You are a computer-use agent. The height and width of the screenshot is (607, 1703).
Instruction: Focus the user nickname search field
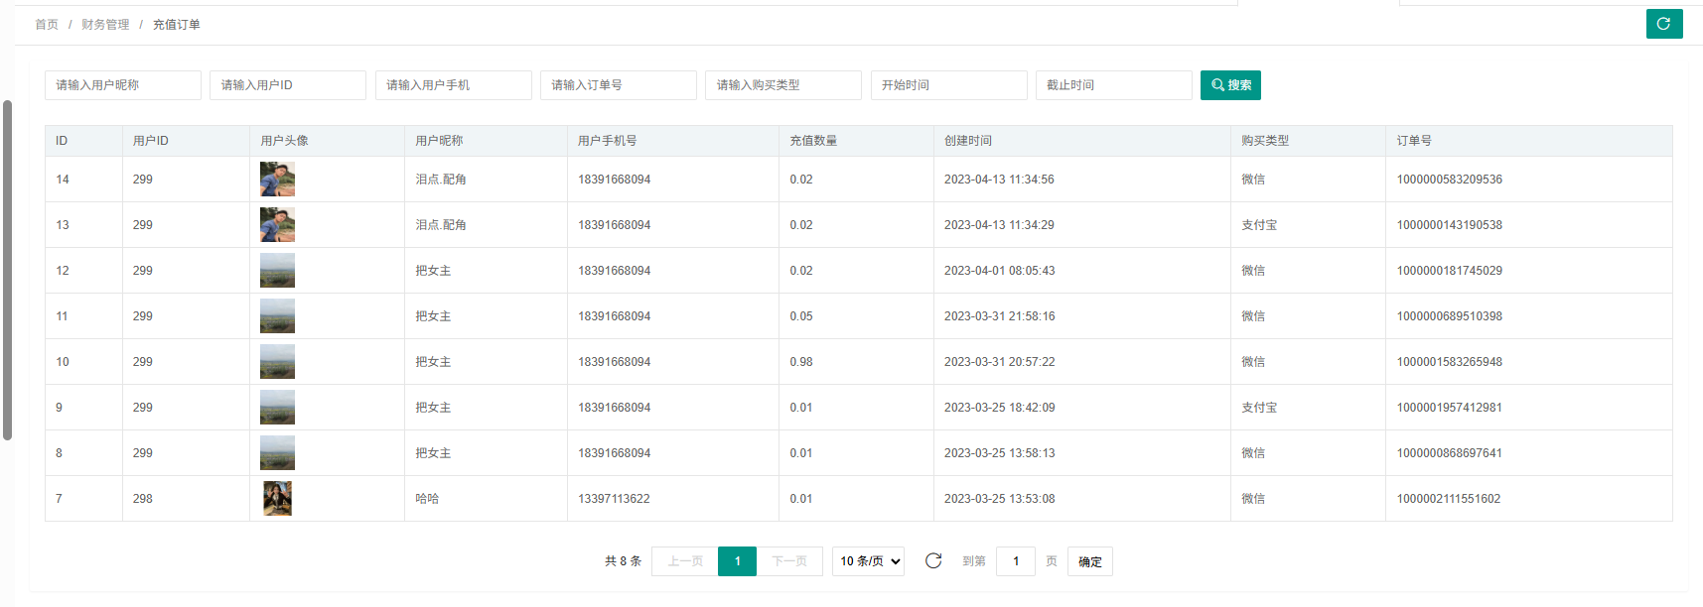tap(122, 85)
